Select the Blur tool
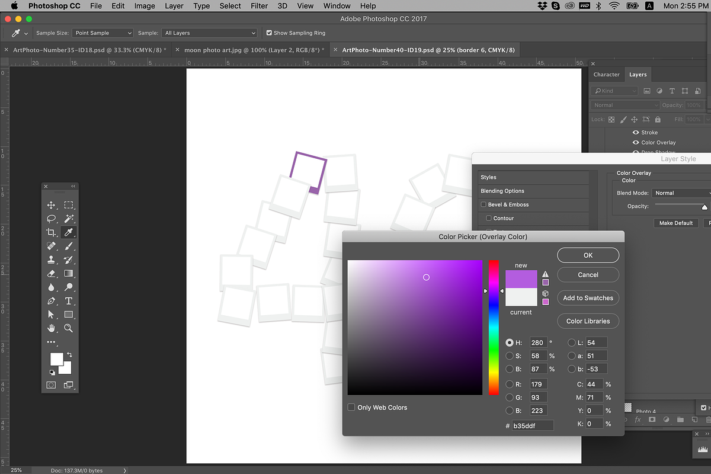The image size is (711, 474). [x=52, y=287]
